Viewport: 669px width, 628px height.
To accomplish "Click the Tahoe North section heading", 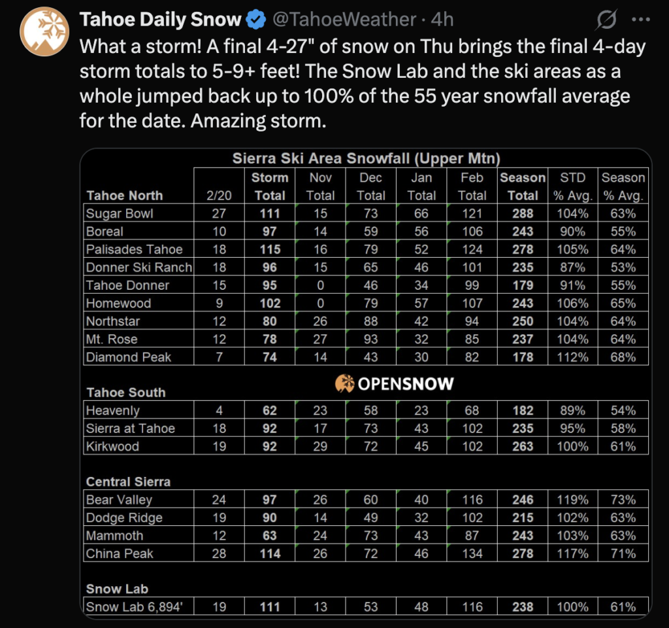I will [x=125, y=196].
